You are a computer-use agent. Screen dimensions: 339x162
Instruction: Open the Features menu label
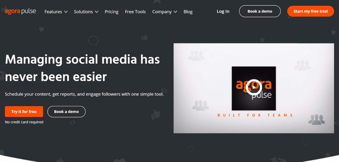coord(53,12)
